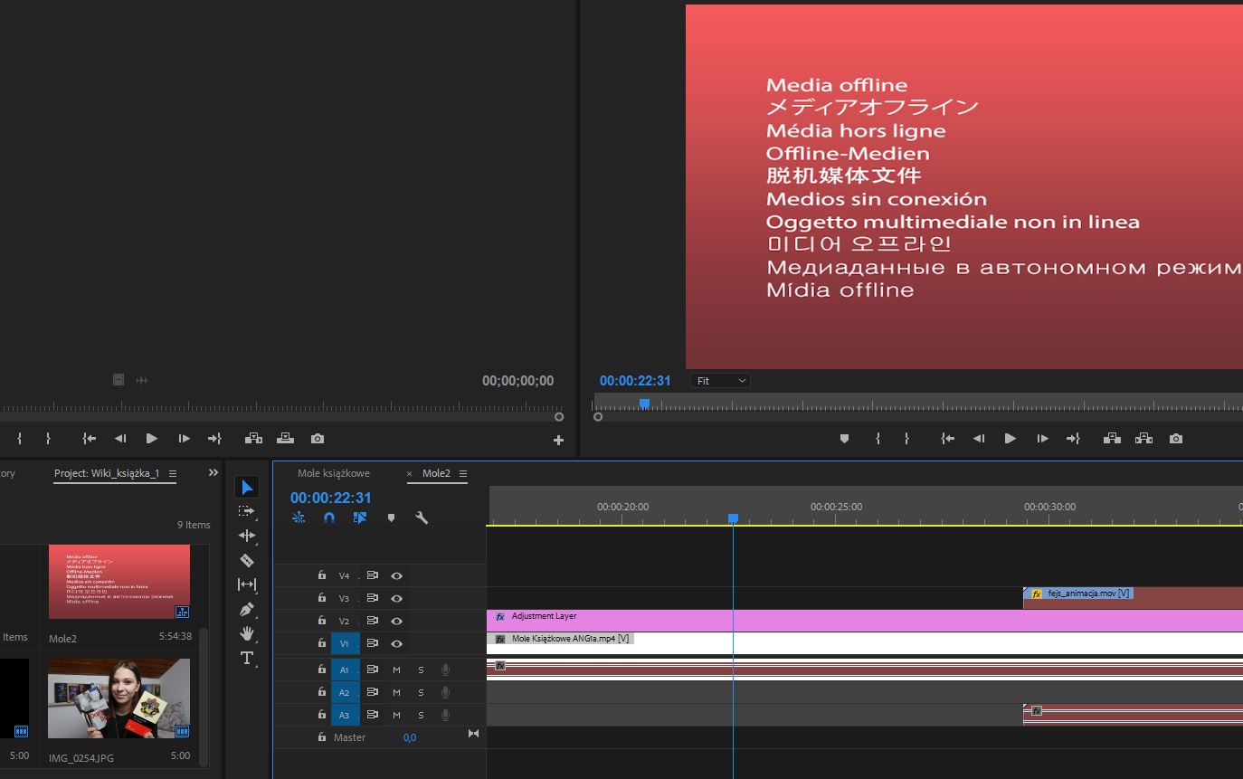The height and width of the screenshot is (779, 1243).
Task: Toggle V3 track output eye
Action: pos(396,598)
